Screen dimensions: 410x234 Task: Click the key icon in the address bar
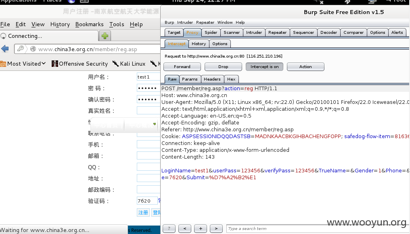(x=21, y=48)
